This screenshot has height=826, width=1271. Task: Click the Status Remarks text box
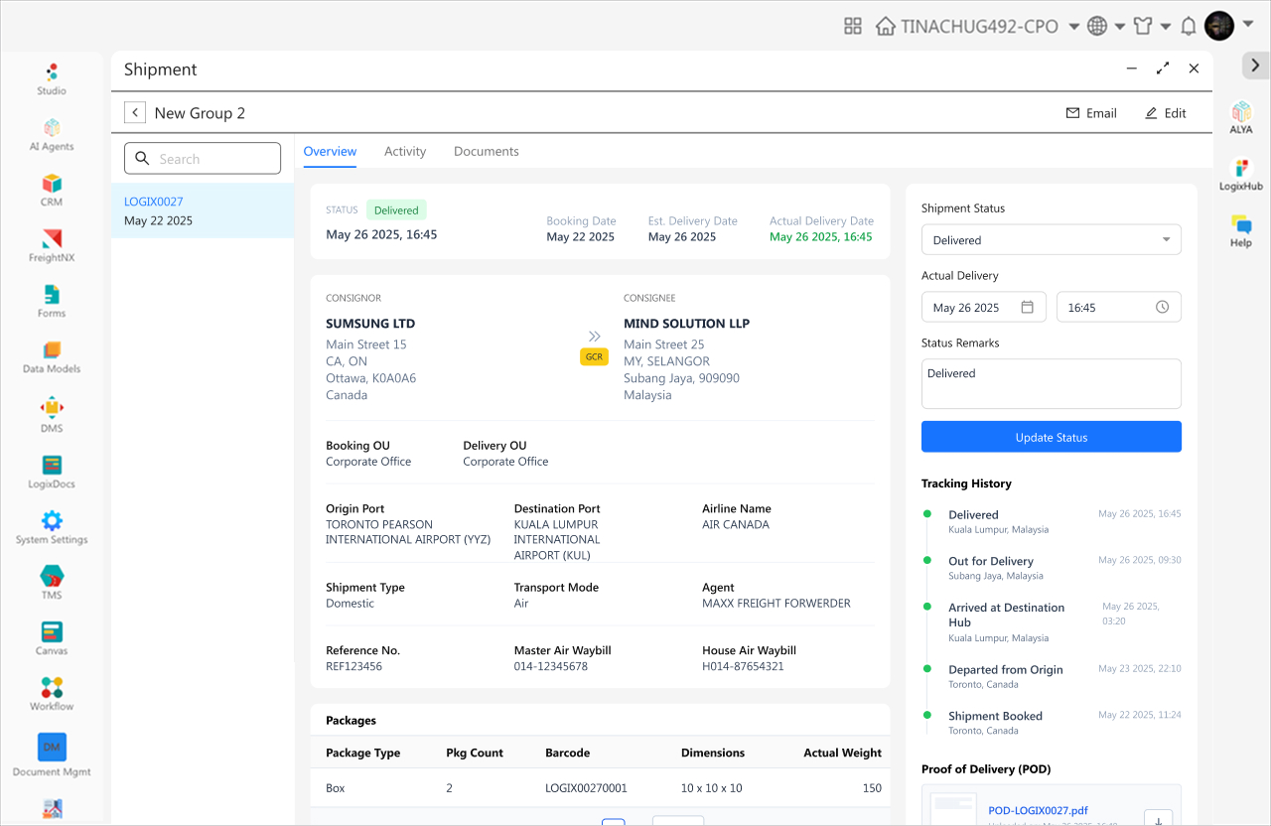click(x=1052, y=383)
